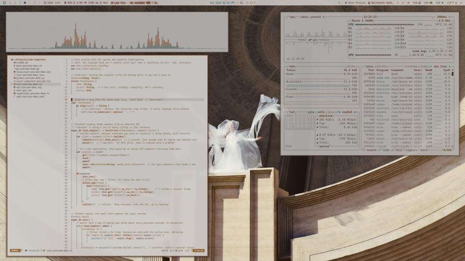Click the up arrow atop the process list scrollbar
The width and height of the screenshot is (465, 261).
[453, 70]
